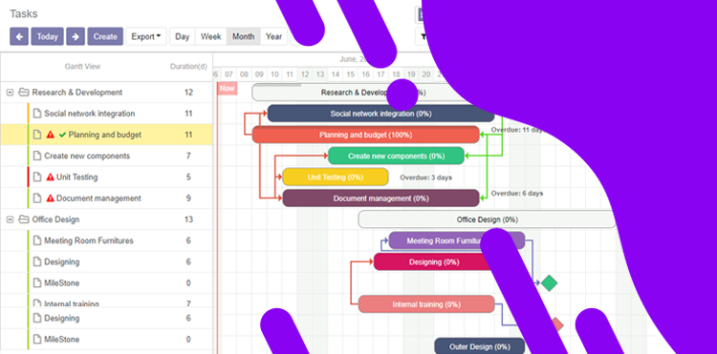
Task: Collapse the Office Design group
Action: click(x=10, y=219)
